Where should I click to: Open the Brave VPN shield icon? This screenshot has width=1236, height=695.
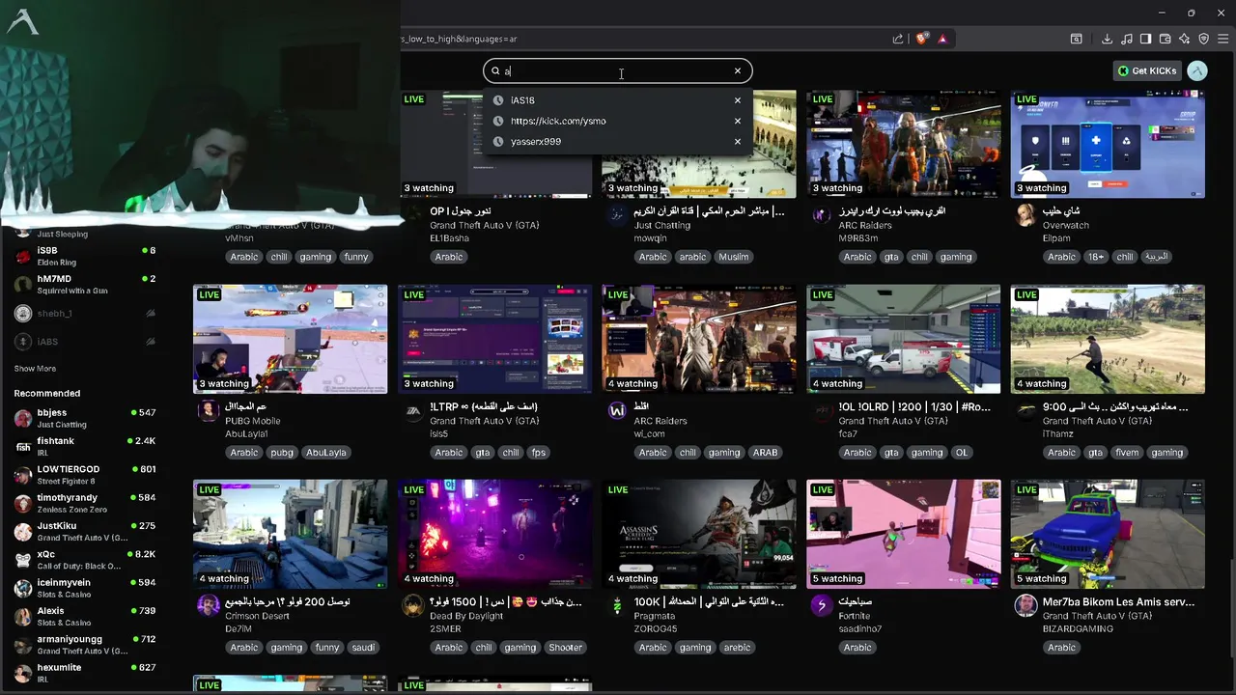(x=1203, y=39)
